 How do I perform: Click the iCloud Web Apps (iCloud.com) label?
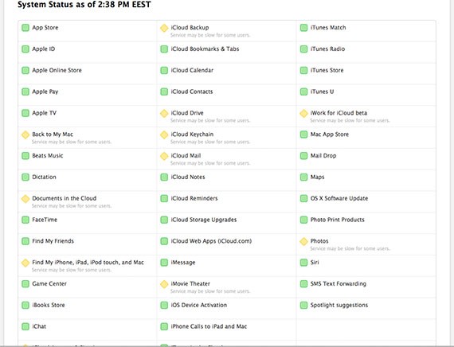(211, 241)
